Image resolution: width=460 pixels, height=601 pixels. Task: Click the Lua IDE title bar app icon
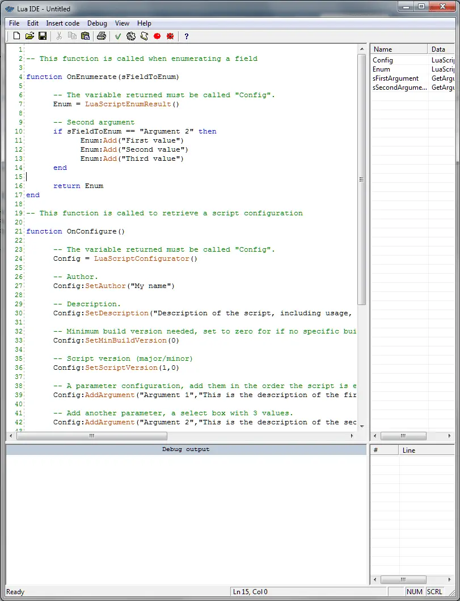click(x=10, y=9)
